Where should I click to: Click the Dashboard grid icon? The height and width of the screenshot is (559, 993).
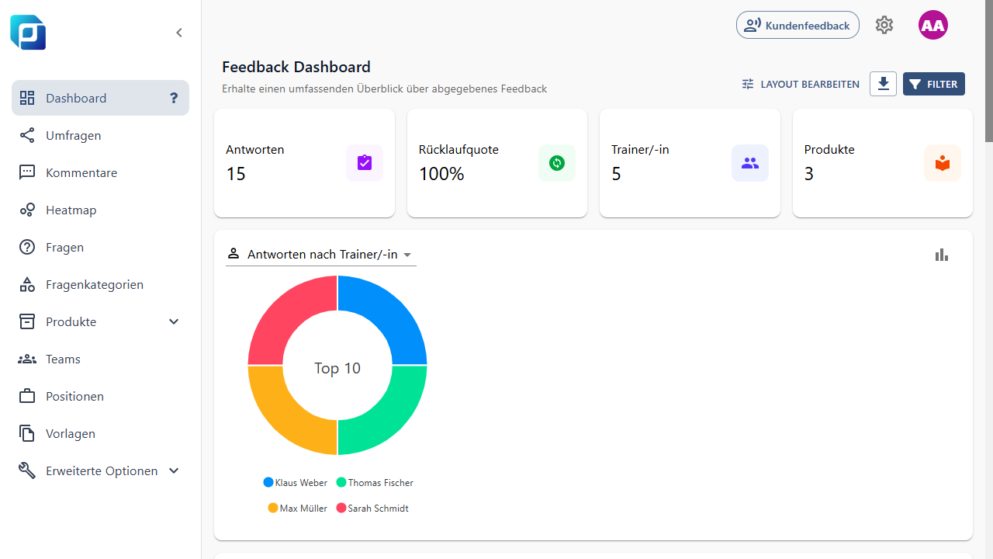tap(27, 98)
